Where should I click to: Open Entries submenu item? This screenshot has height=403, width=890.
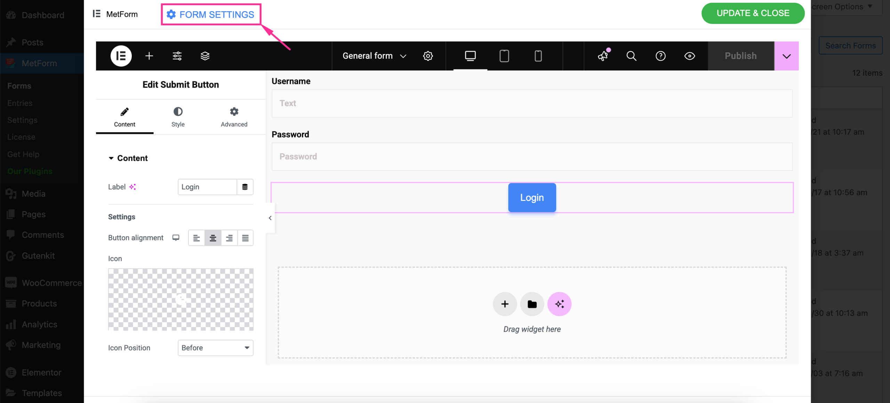20,103
